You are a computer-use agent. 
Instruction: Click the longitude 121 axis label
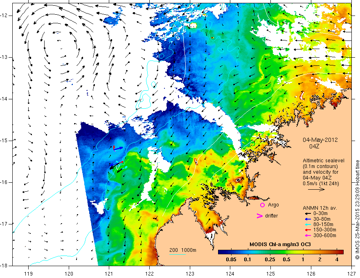click(x=109, y=274)
